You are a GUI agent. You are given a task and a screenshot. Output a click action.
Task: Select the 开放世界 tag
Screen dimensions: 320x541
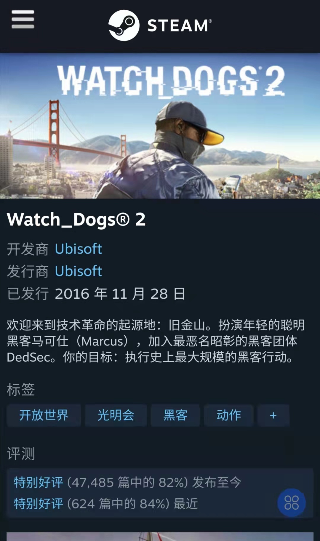pos(44,415)
